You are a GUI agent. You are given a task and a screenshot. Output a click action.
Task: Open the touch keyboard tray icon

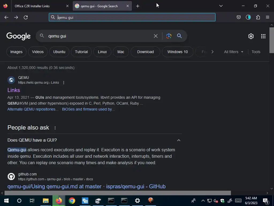[x=238, y=201]
